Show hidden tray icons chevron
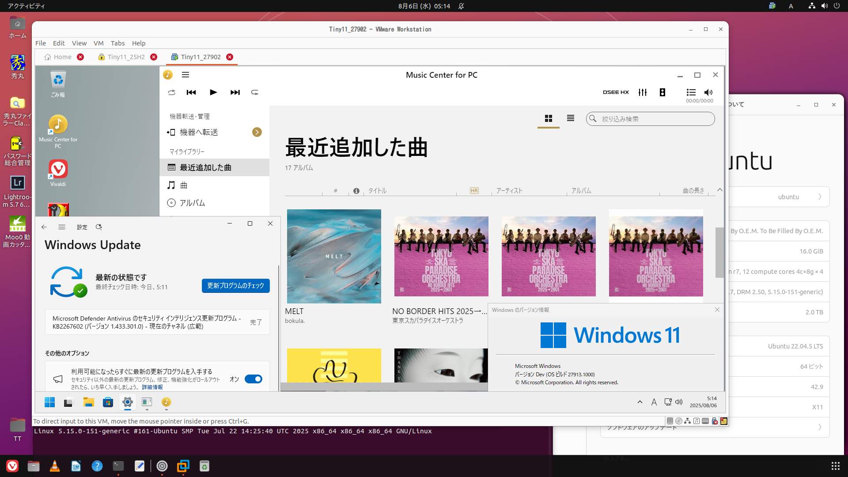 pos(640,402)
